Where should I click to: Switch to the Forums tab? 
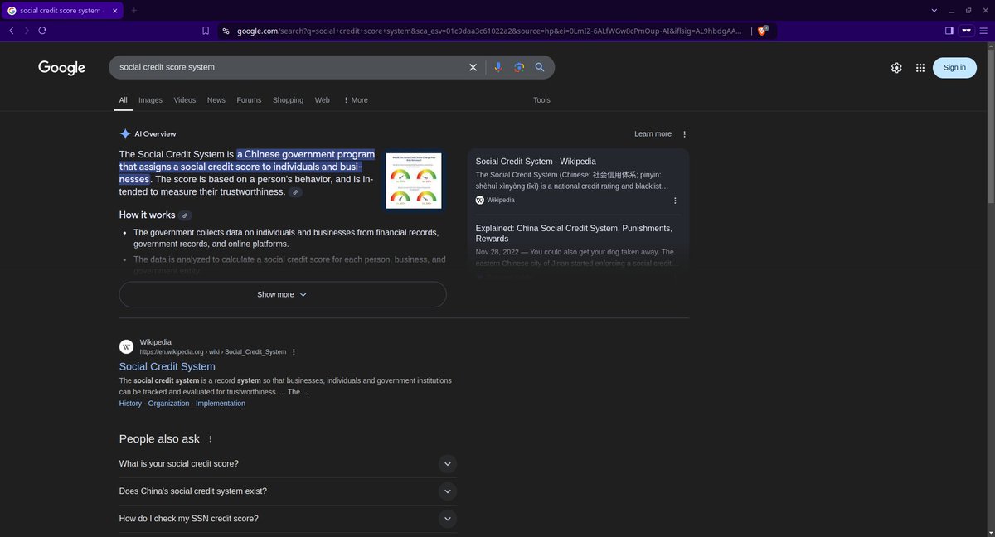click(249, 100)
